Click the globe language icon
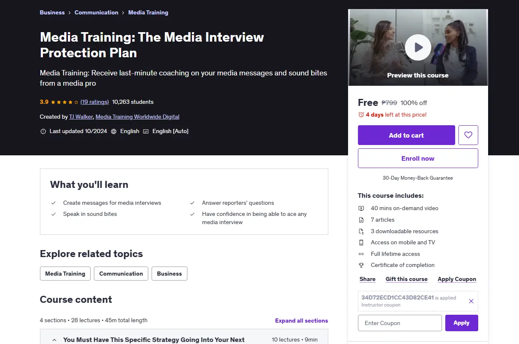 pos(114,131)
